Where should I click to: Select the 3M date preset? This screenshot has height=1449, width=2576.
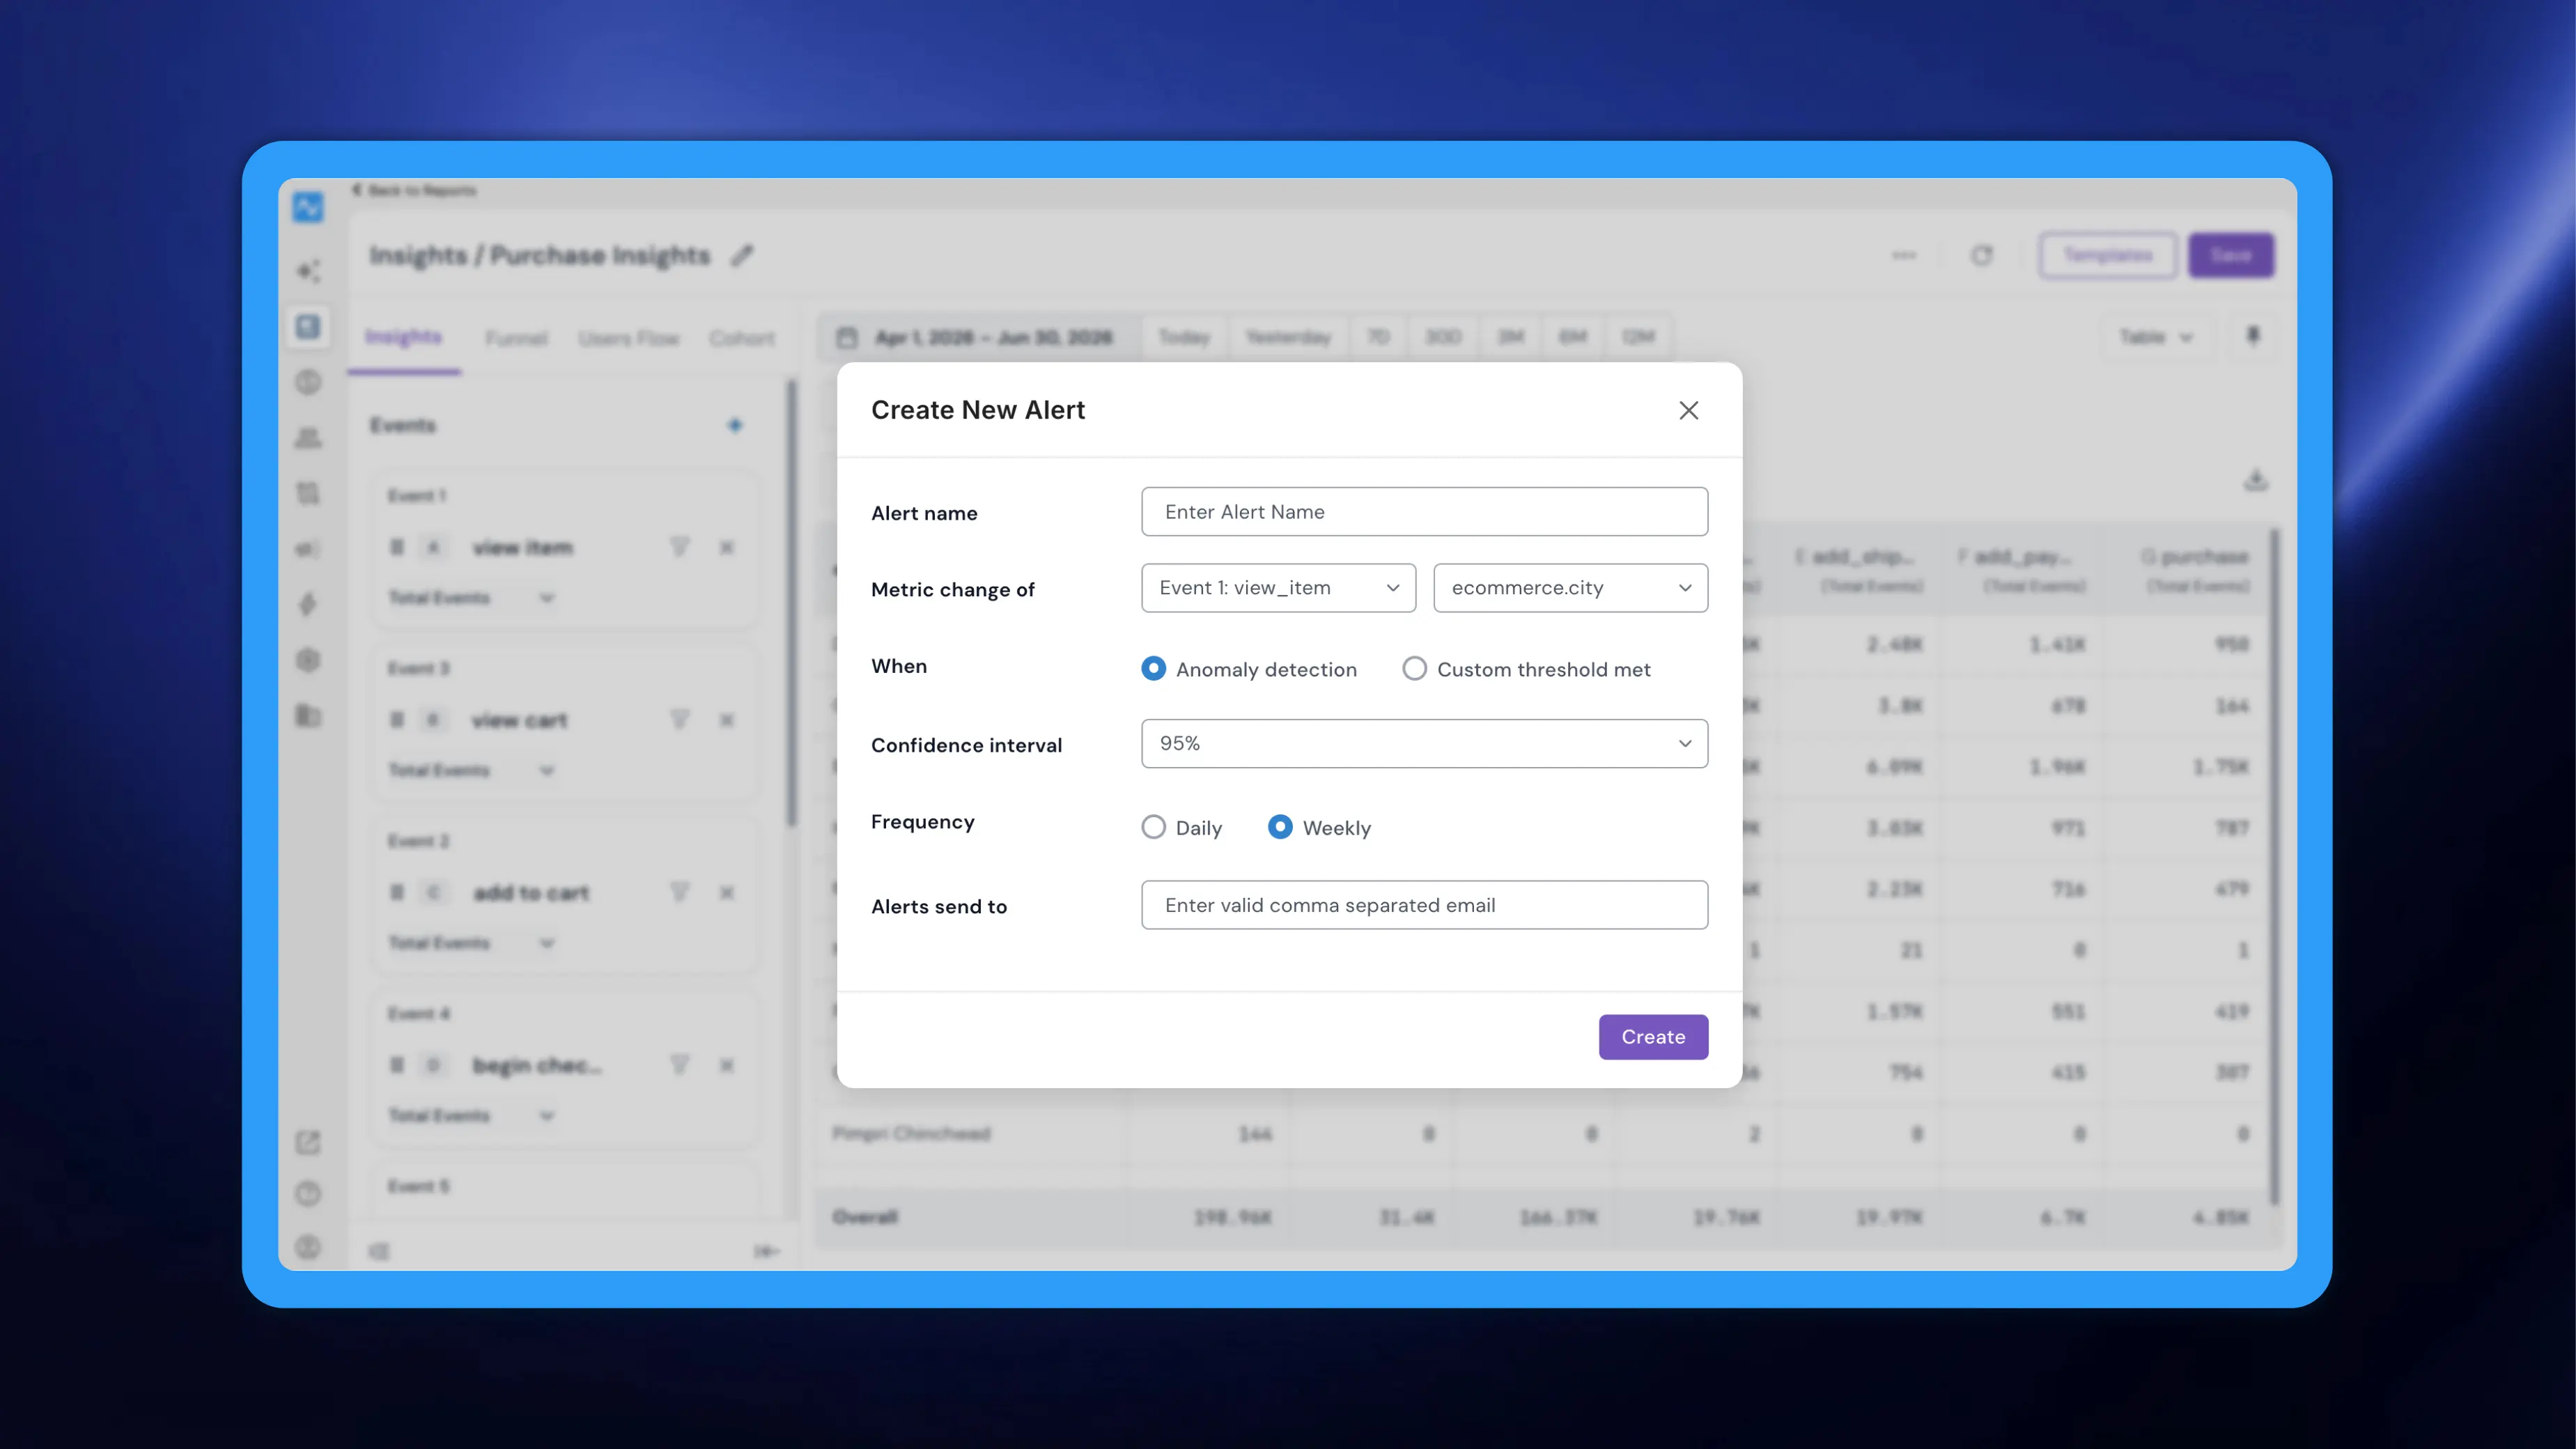[1510, 337]
